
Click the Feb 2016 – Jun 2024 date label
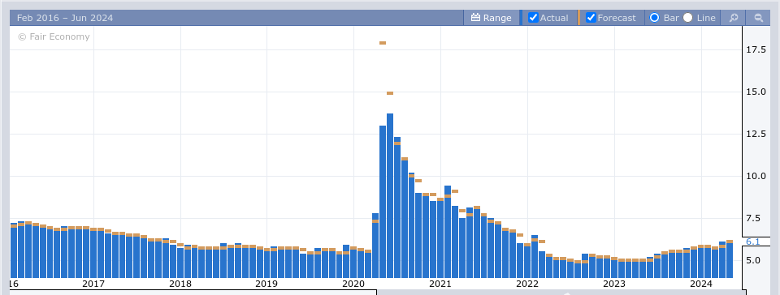tap(65, 18)
